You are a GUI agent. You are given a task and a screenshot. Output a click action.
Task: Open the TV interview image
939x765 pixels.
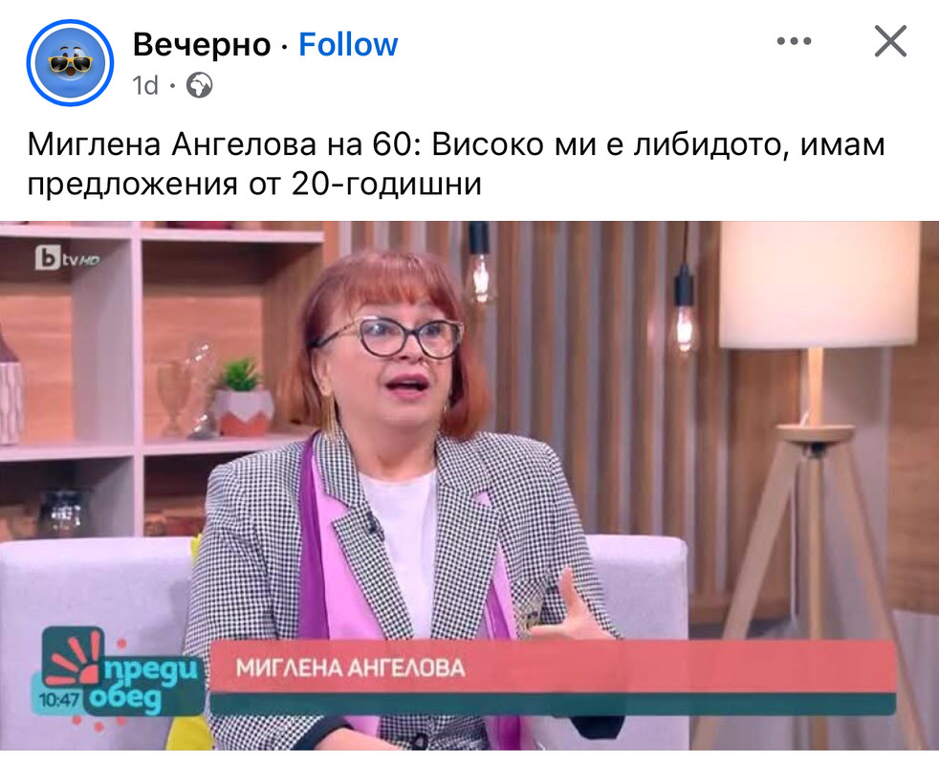469,485
